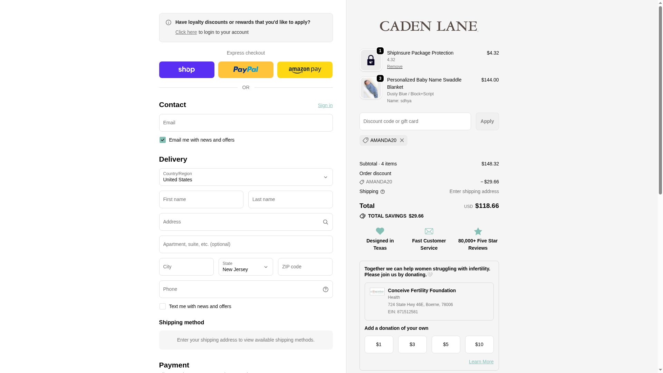
Task: Expand the State dropdown showing New Jersey
Action: (x=246, y=267)
